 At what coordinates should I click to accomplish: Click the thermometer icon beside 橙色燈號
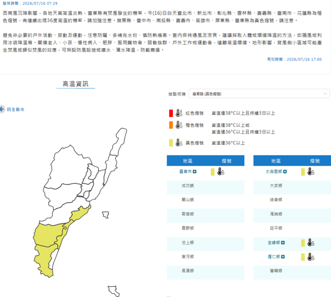click(179, 125)
